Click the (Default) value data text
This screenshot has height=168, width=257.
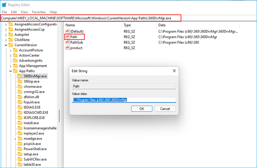tap(198, 32)
